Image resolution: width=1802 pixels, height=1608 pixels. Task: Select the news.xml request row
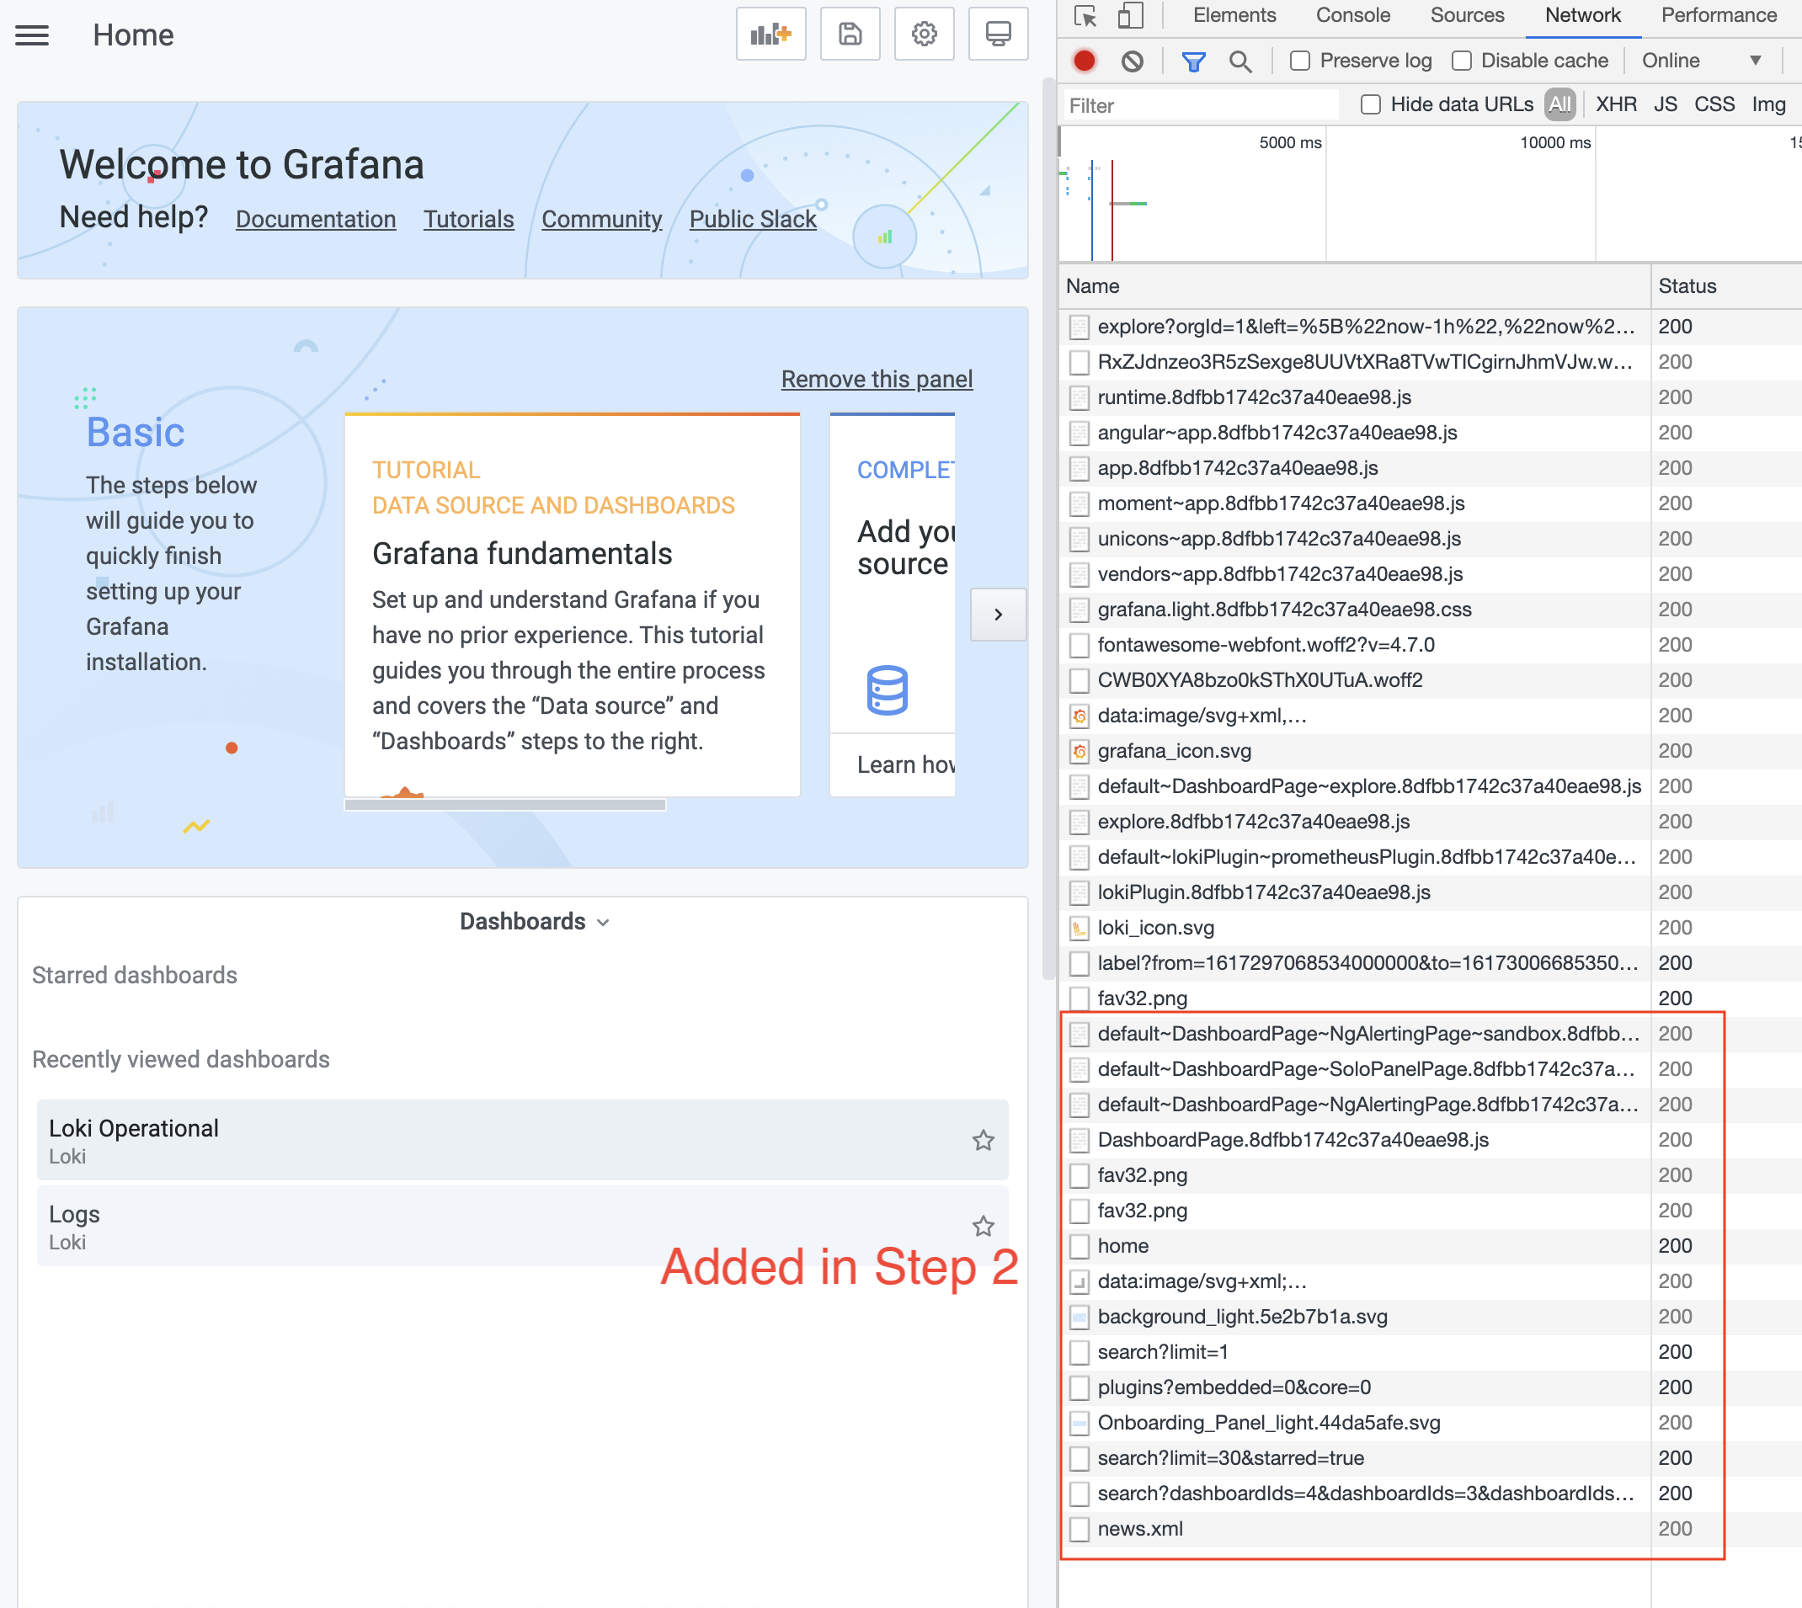[1429, 1529]
